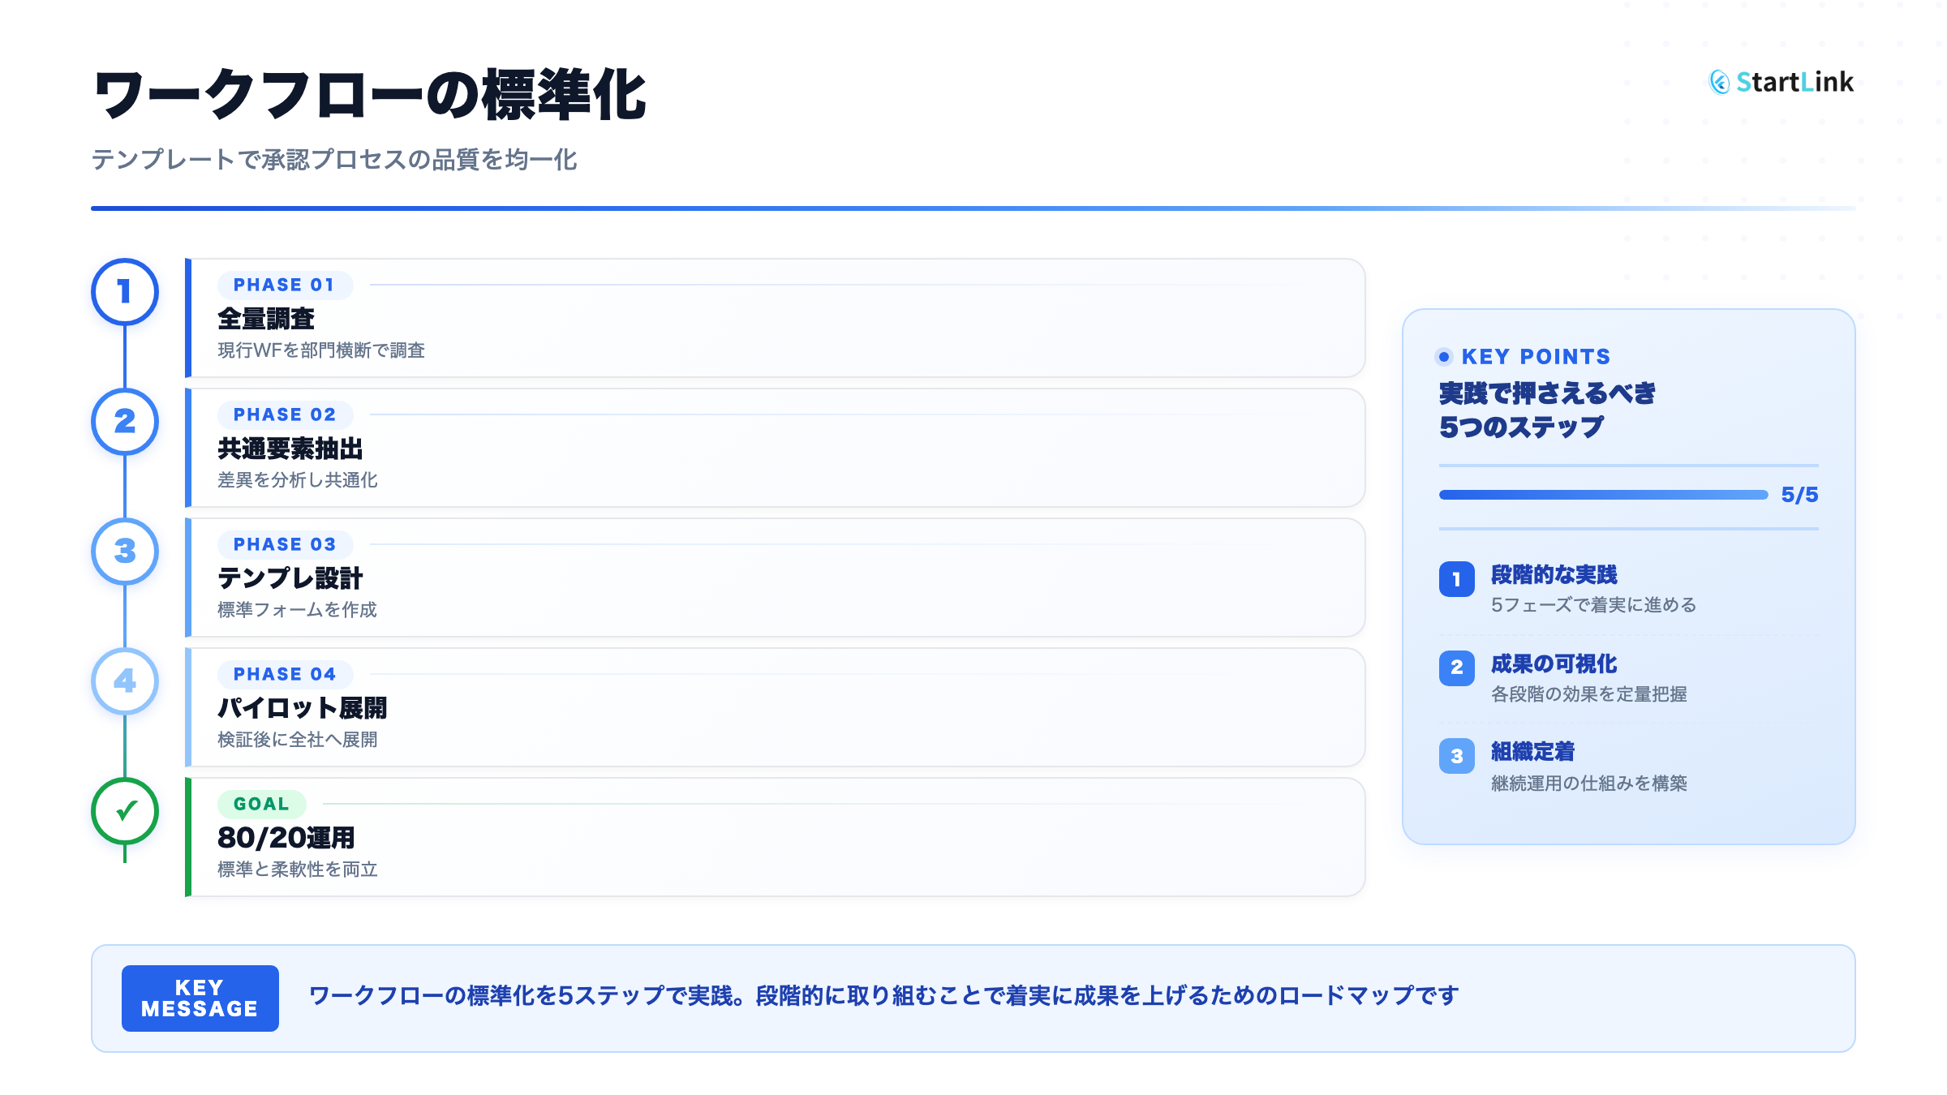The width and height of the screenshot is (1947, 1095).
Task: Click the 全量調査 phase card
Action: click(x=775, y=318)
